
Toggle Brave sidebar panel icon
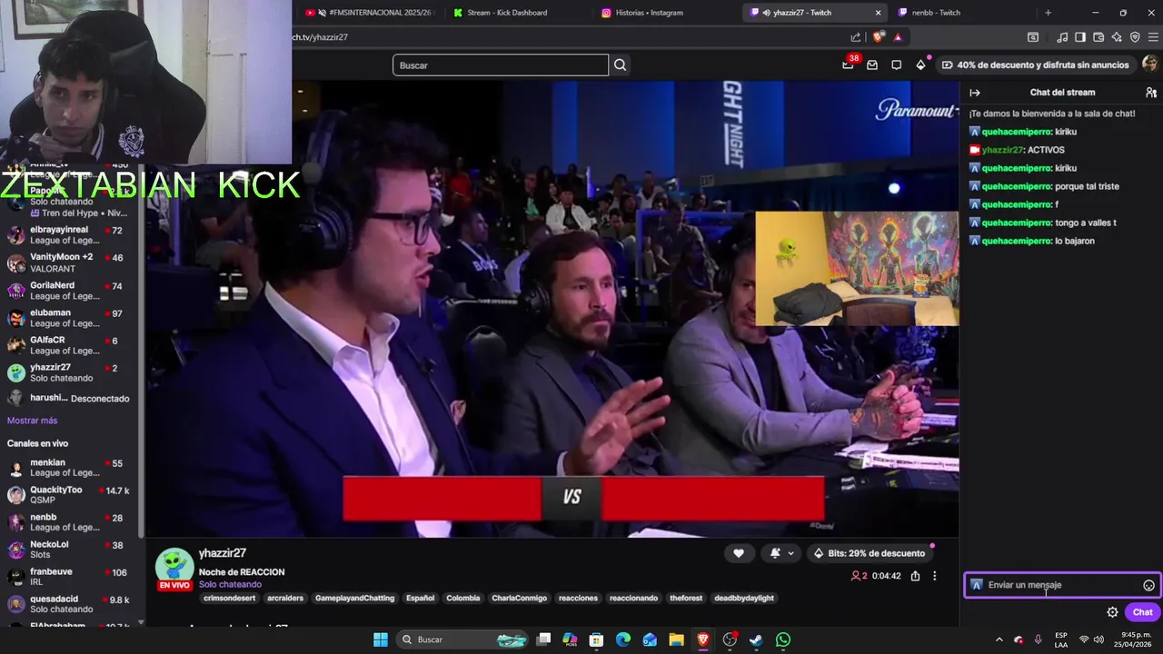click(x=1080, y=37)
